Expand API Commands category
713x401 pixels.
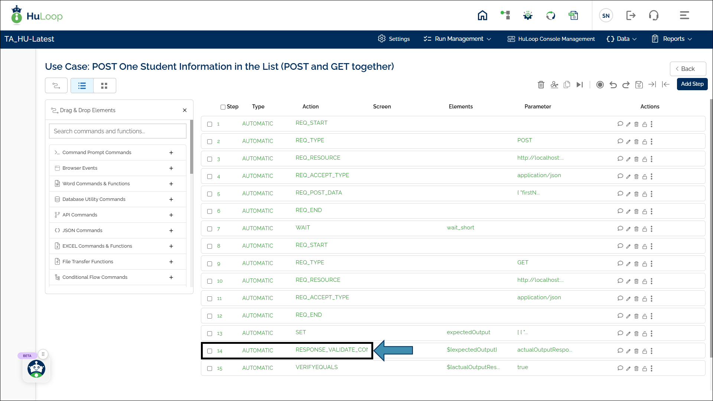point(171,215)
